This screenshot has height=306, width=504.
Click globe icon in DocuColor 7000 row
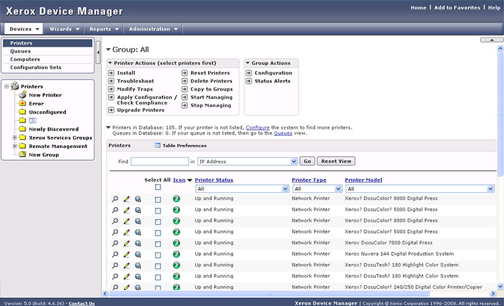(138, 244)
